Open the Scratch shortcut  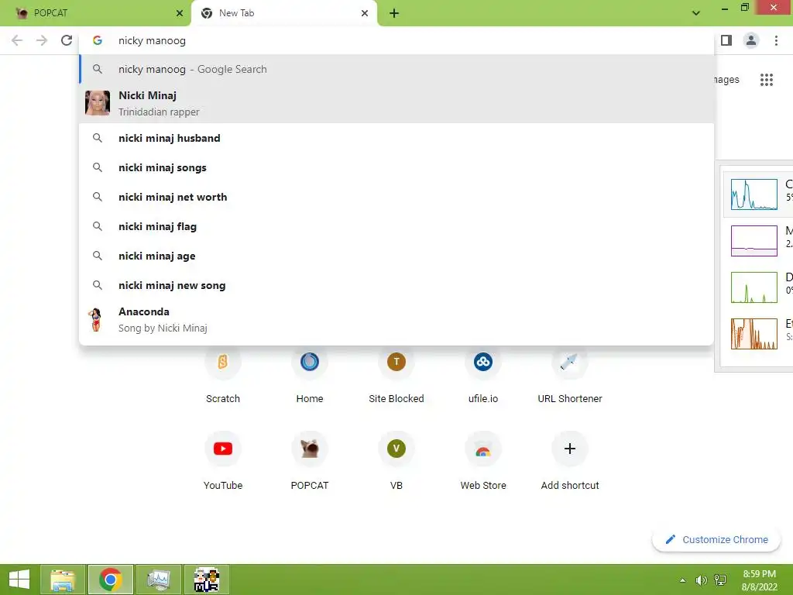tap(223, 373)
